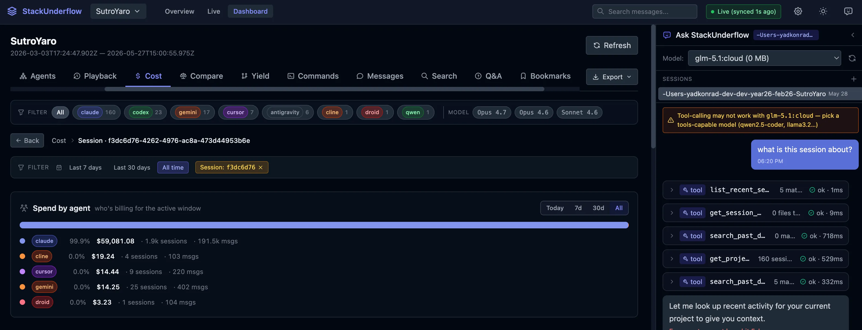862x330 pixels.
Task: Filter by the cline agent chip
Action: pos(335,113)
